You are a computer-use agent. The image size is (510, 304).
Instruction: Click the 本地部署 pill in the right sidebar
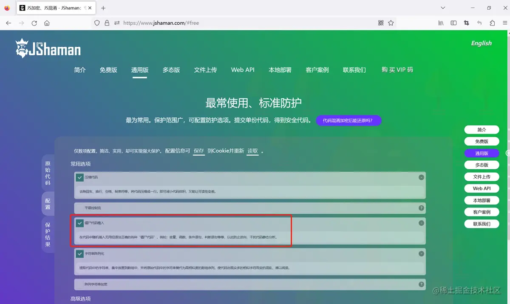pyautogui.click(x=482, y=200)
